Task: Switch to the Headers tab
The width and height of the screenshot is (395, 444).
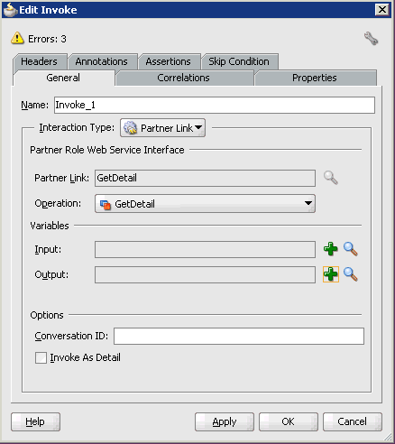Action: [40, 61]
